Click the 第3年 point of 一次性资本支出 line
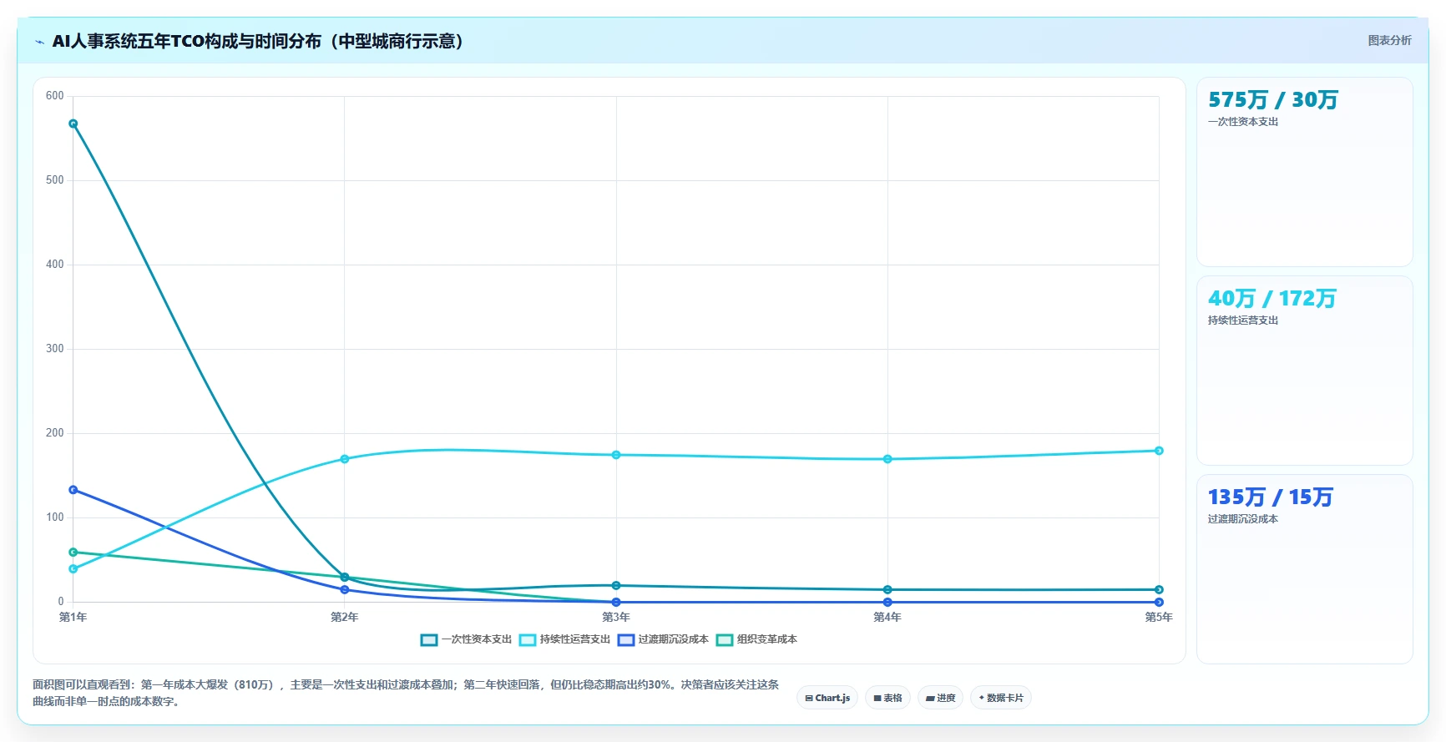The width and height of the screenshot is (1446, 742). (x=616, y=586)
